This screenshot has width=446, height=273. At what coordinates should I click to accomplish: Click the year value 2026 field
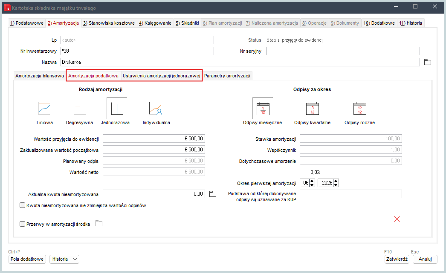click(x=326, y=183)
